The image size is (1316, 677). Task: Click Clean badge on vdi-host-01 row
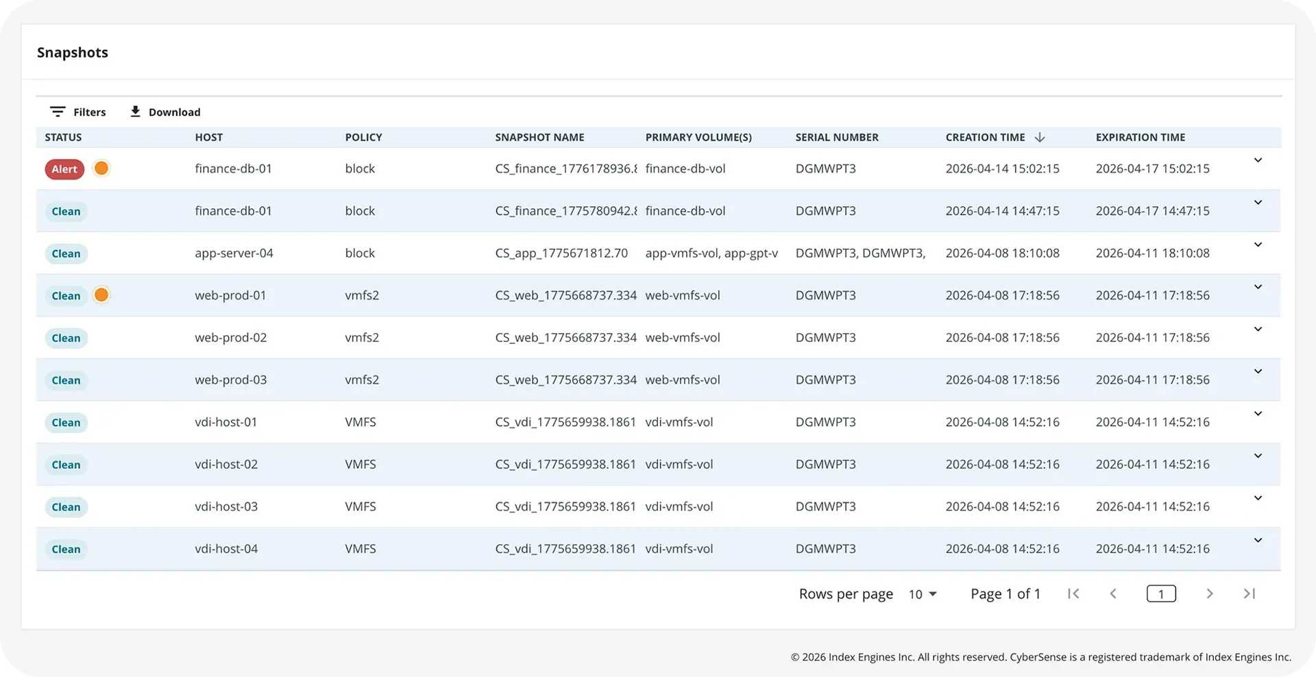(x=66, y=423)
